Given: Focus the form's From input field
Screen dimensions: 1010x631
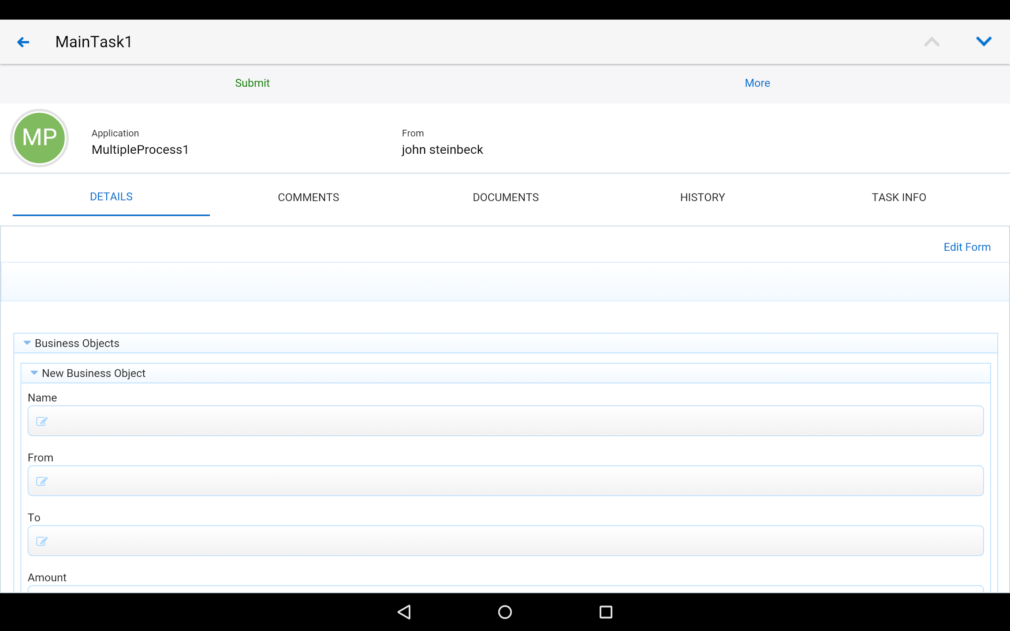Looking at the screenshot, I should click(506, 481).
